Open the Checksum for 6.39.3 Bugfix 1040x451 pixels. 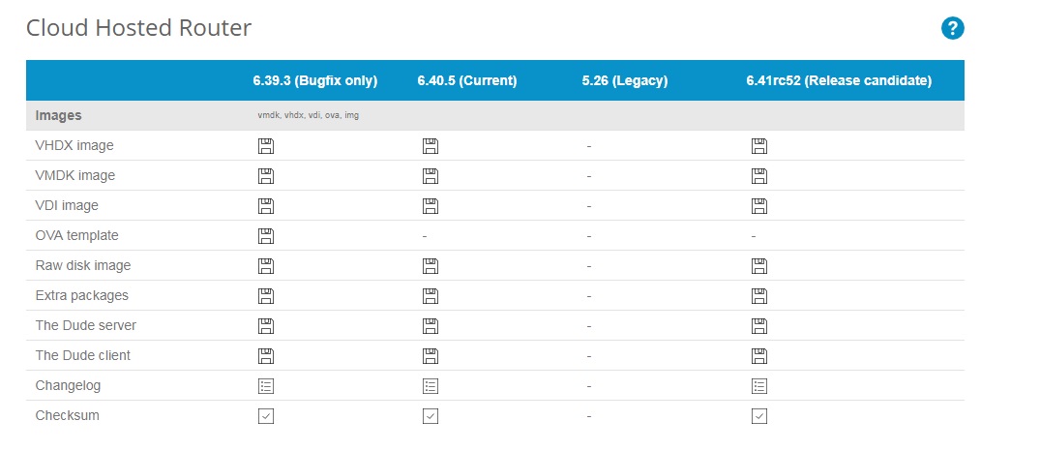coord(265,416)
